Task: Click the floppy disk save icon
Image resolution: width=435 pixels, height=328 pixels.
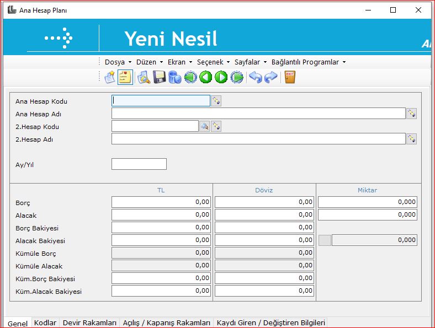Action: coord(160,77)
